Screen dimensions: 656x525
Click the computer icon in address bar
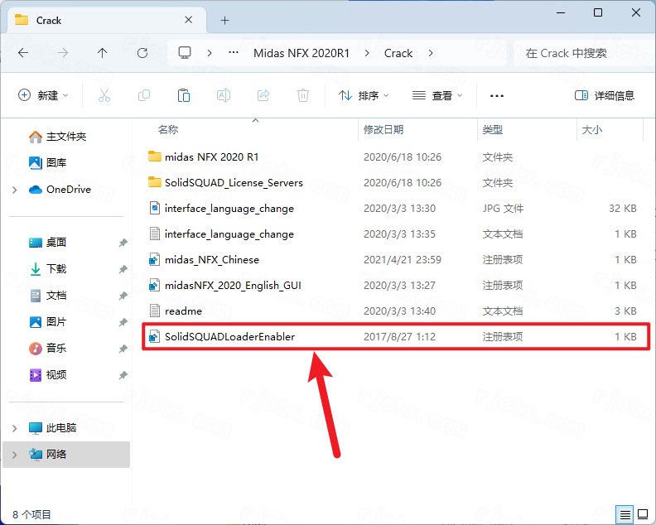point(185,53)
